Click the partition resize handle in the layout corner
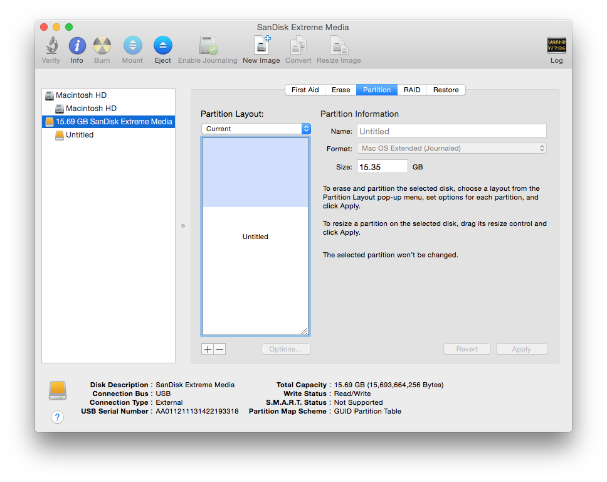Image resolution: width=607 pixels, height=482 pixels. [304, 331]
